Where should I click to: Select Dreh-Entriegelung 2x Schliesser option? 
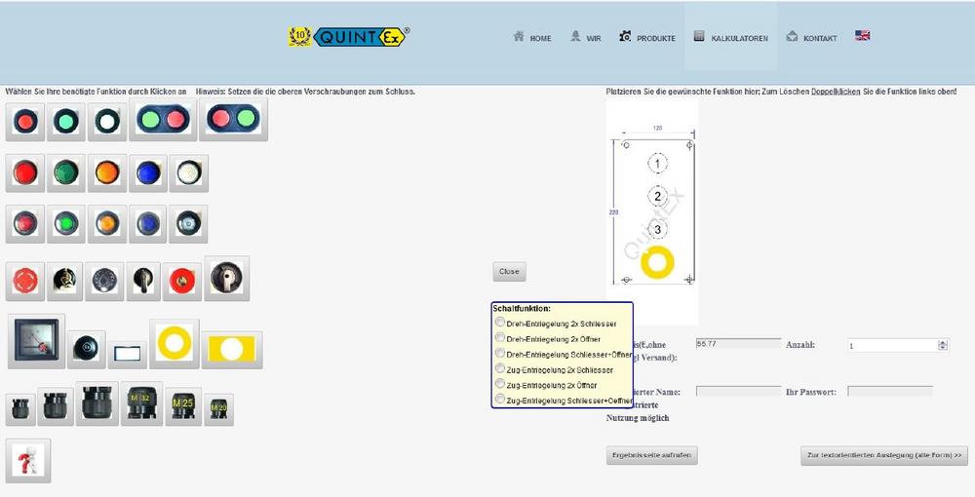click(500, 322)
